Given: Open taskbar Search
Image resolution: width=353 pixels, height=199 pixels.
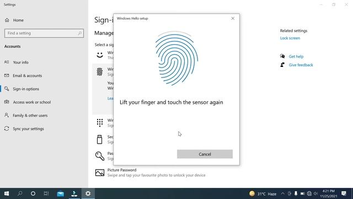Looking at the screenshot, I should click(x=20, y=193).
